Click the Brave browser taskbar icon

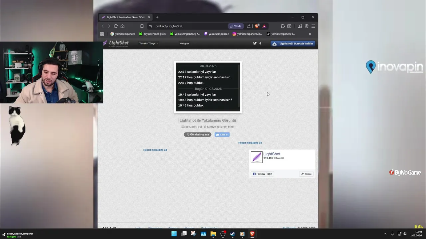[x=252, y=234]
